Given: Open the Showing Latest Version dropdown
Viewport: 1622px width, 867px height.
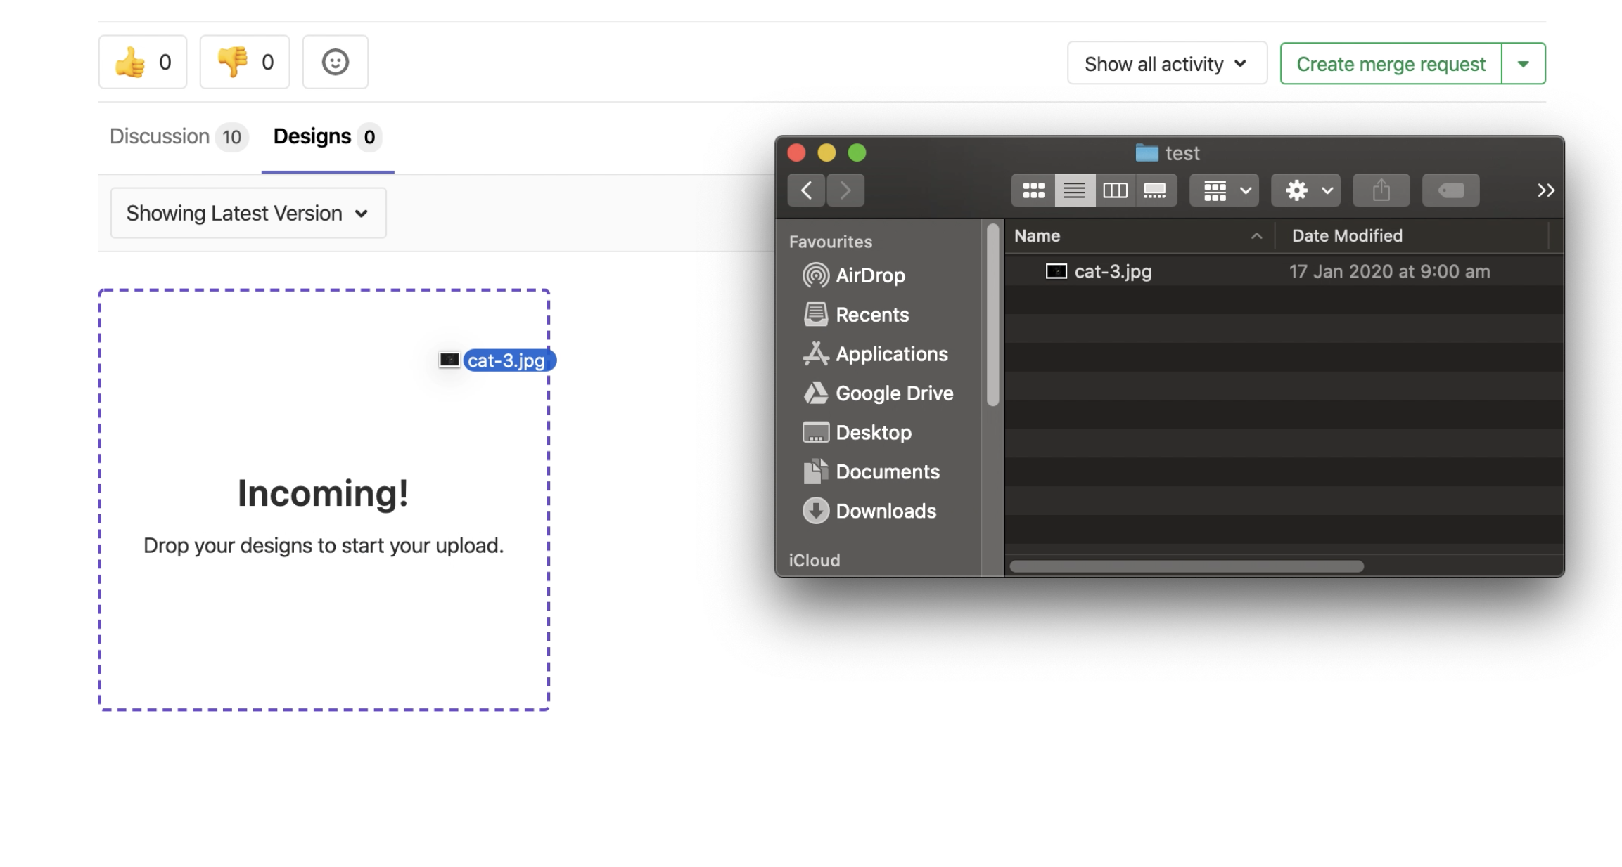Looking at the screenshot, I should point(248,212).
